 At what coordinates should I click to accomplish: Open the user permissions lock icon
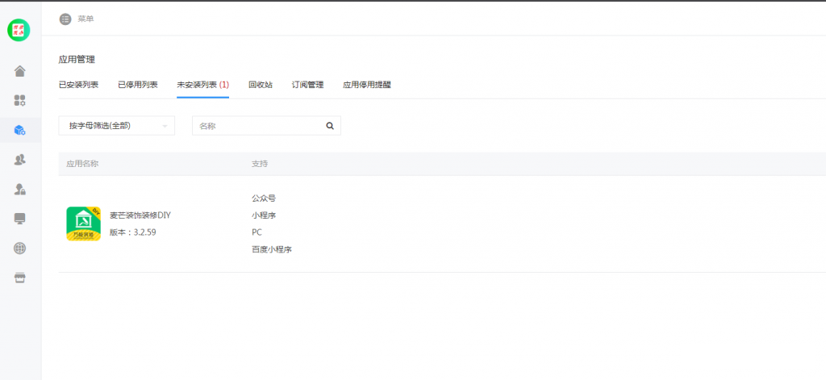pos(20,189)
